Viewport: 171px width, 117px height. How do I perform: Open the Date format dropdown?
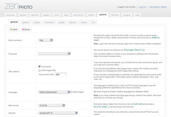tap(52, 105)
